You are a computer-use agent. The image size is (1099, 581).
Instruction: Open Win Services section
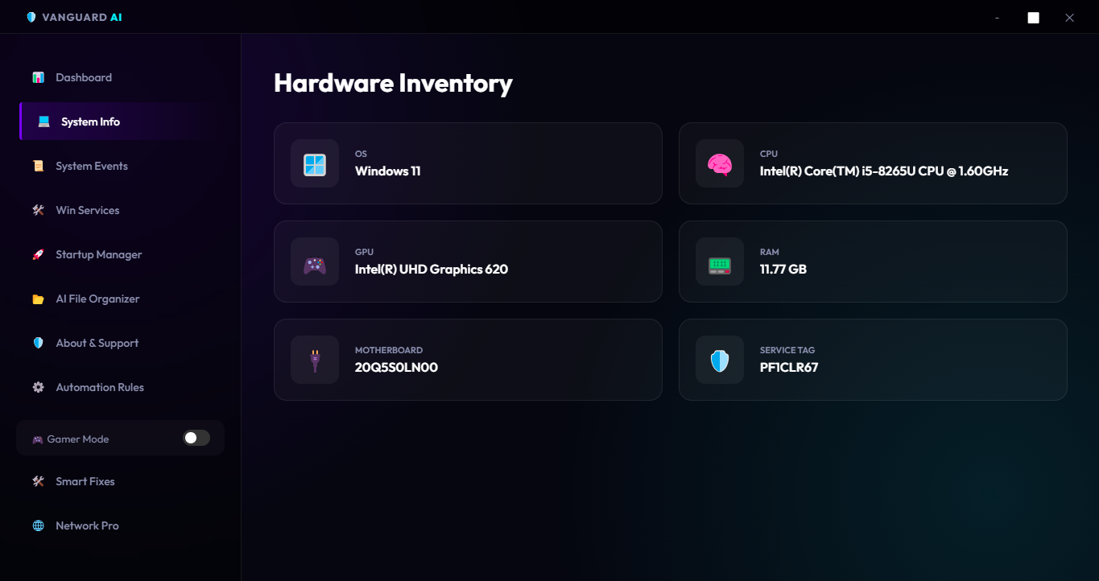click(121, 210)
